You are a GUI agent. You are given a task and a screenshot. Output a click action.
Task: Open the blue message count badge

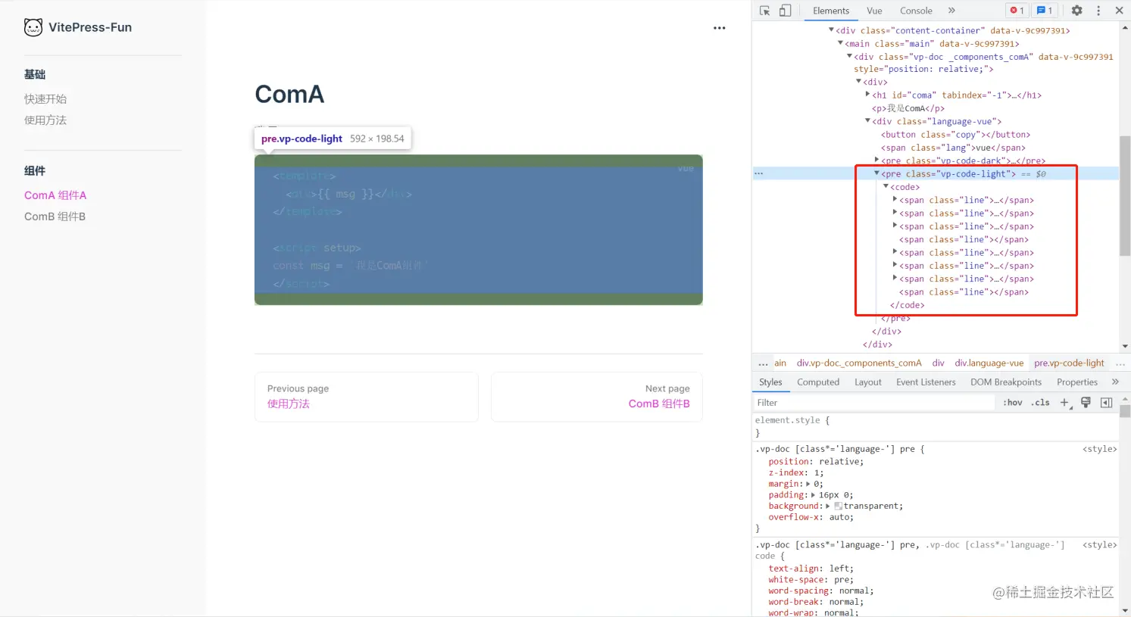tap(1045, 11)
